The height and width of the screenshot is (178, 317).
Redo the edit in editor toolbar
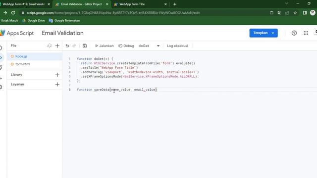74,46
